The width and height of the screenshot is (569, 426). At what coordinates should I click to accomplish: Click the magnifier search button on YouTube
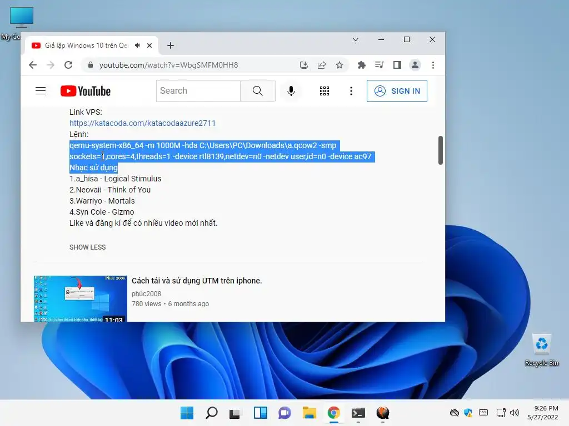click(x=258, y=91)
